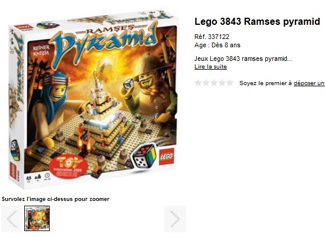Viewport: 325px width, 237px height.
Task: Click the 'Age : Dès 8 ans' text
Action: click(x=217, y=45)
